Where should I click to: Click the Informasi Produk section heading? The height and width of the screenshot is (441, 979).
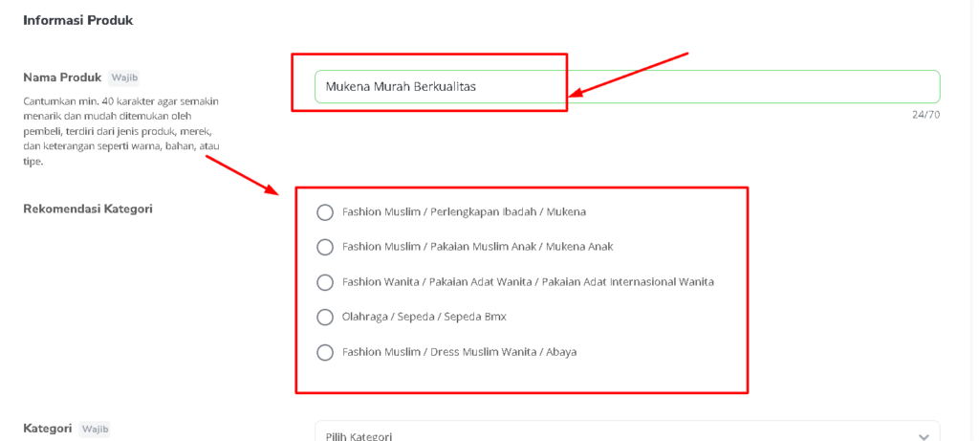pyautogui.click(x=77, y=20)
